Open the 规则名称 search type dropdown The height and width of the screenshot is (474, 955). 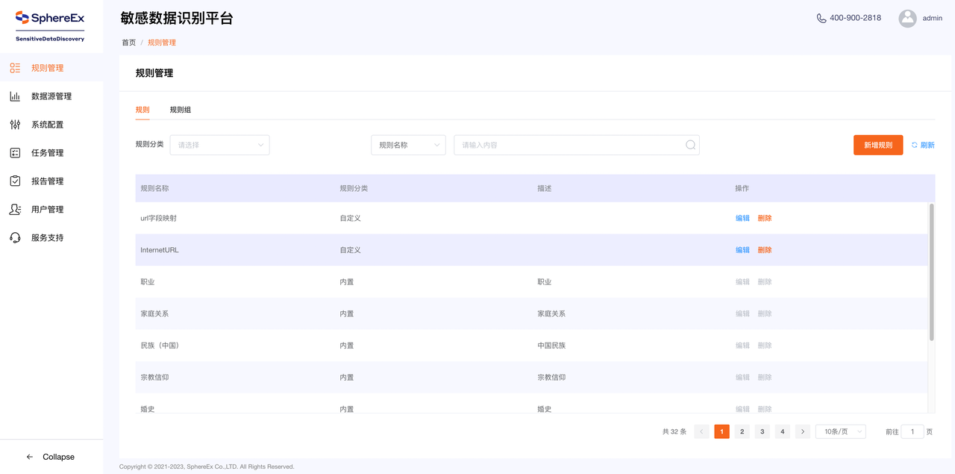tap(408, 145)
